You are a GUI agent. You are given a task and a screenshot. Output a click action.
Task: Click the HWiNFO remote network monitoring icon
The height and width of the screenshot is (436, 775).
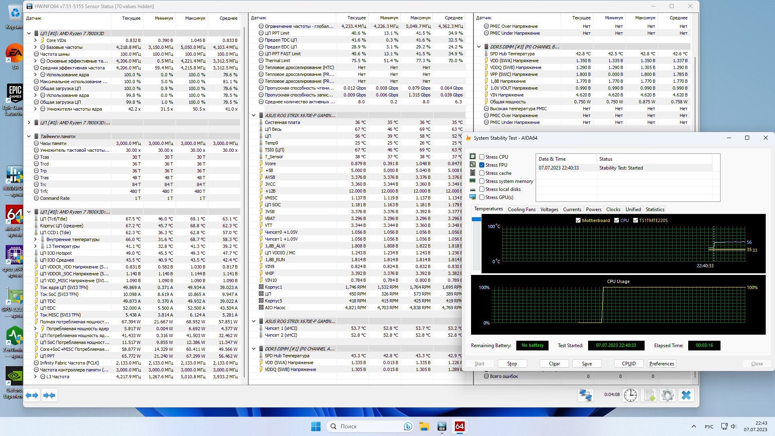tap(585, 395)
